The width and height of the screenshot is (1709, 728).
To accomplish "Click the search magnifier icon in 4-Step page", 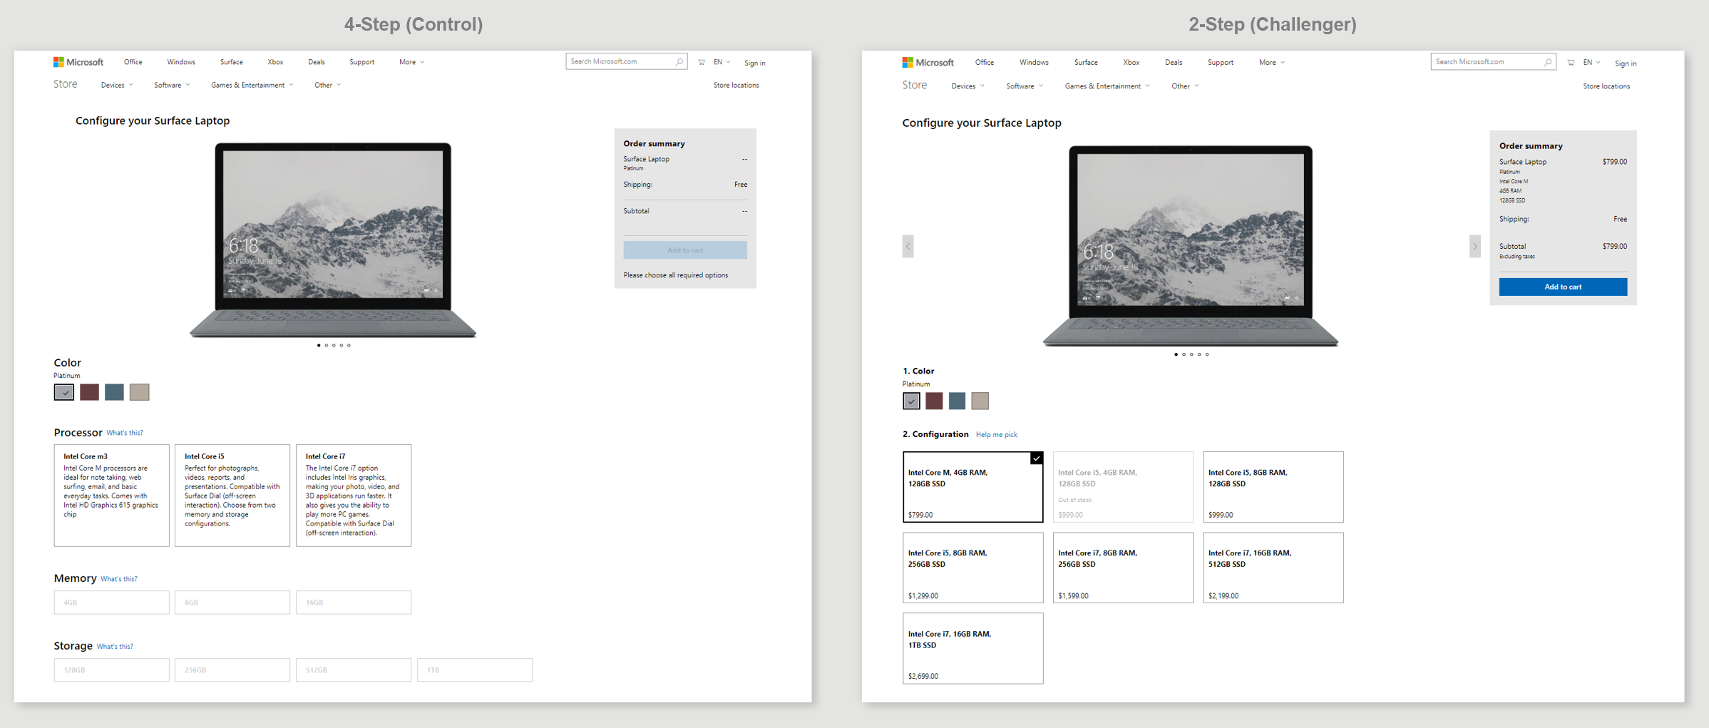I will click(679, 62).
